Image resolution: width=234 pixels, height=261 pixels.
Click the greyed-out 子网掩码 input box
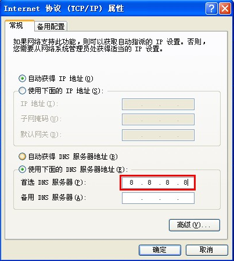pyautogui.click(x=158, y=119)
